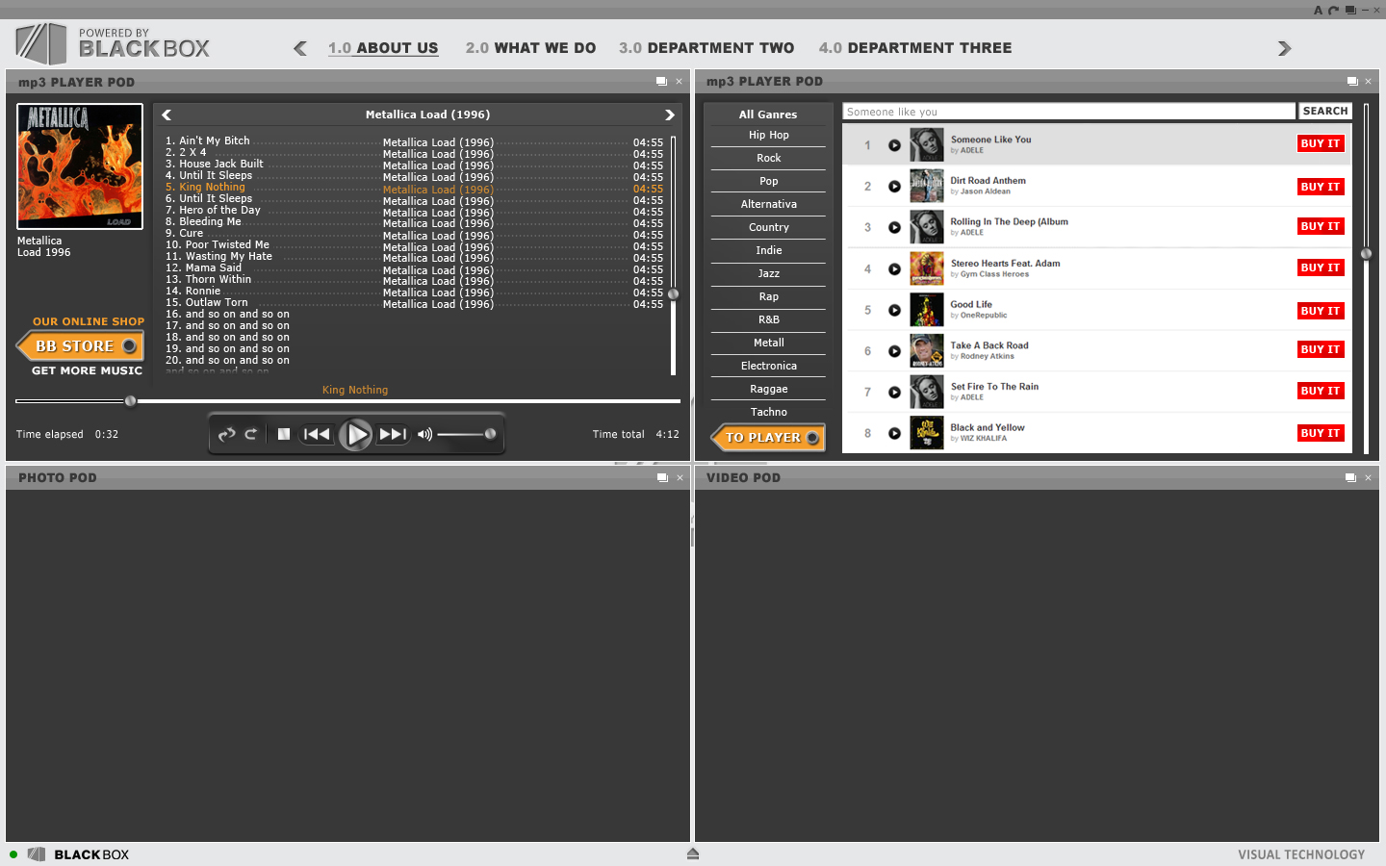This screenshot has height=866, width=1386.
Task: Go to the previous album in the playlist header
Action: [167, 115]
